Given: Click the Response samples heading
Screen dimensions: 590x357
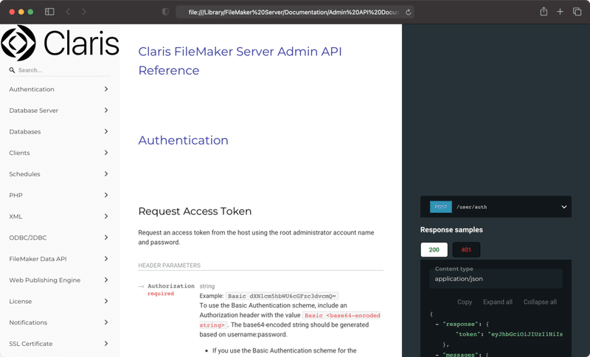Looking at the screenshot, I should [x=451, y=230].
